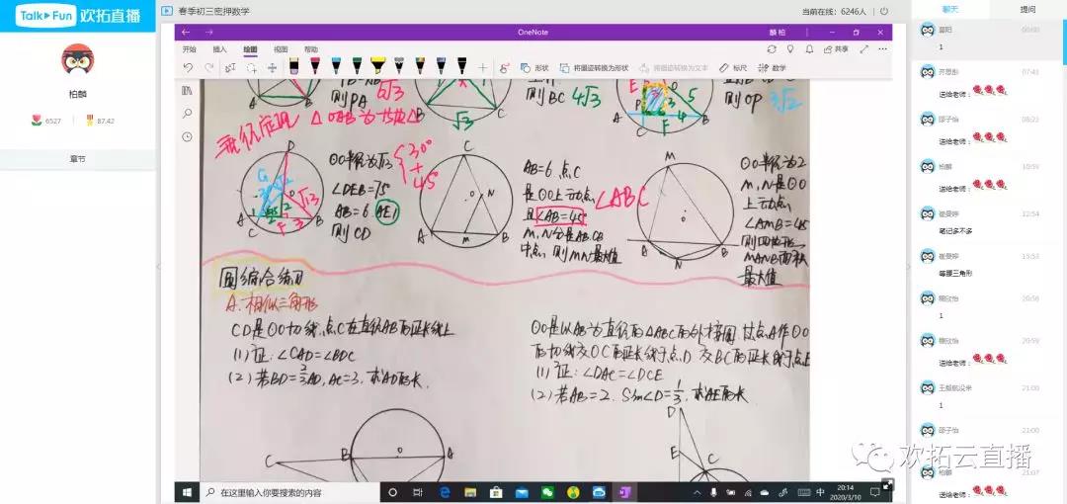Click the power icon beside online count

coord(881,11)
